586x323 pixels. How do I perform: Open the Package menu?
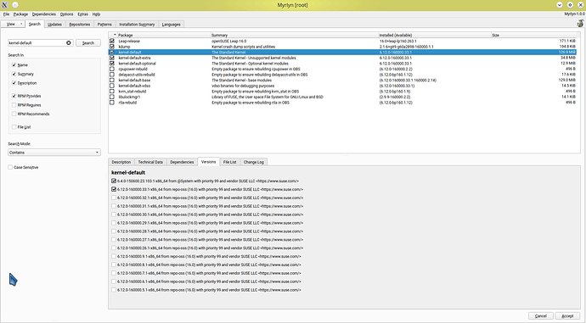[x=20, y=14]
